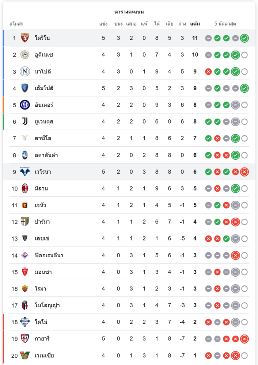This screenshot has height=365, width=258.
Task: Click the Torino club crest icon
Action: [x=25, y=38]
